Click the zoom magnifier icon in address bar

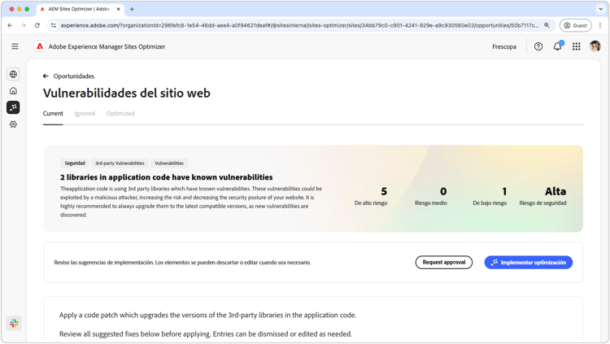[547, 25]
